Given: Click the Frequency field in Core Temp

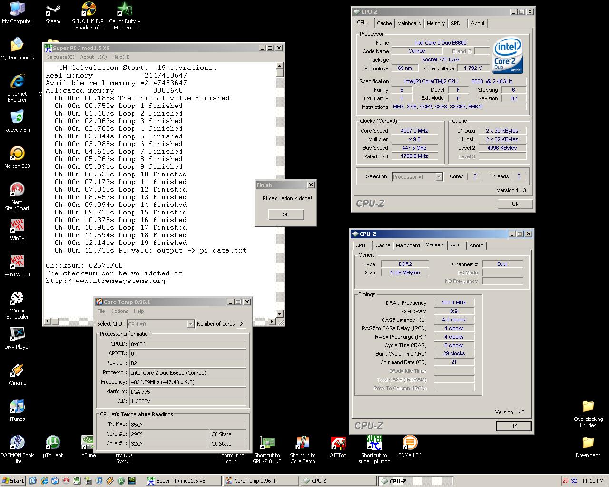Looking at the screenshot, I should point(187,382).
